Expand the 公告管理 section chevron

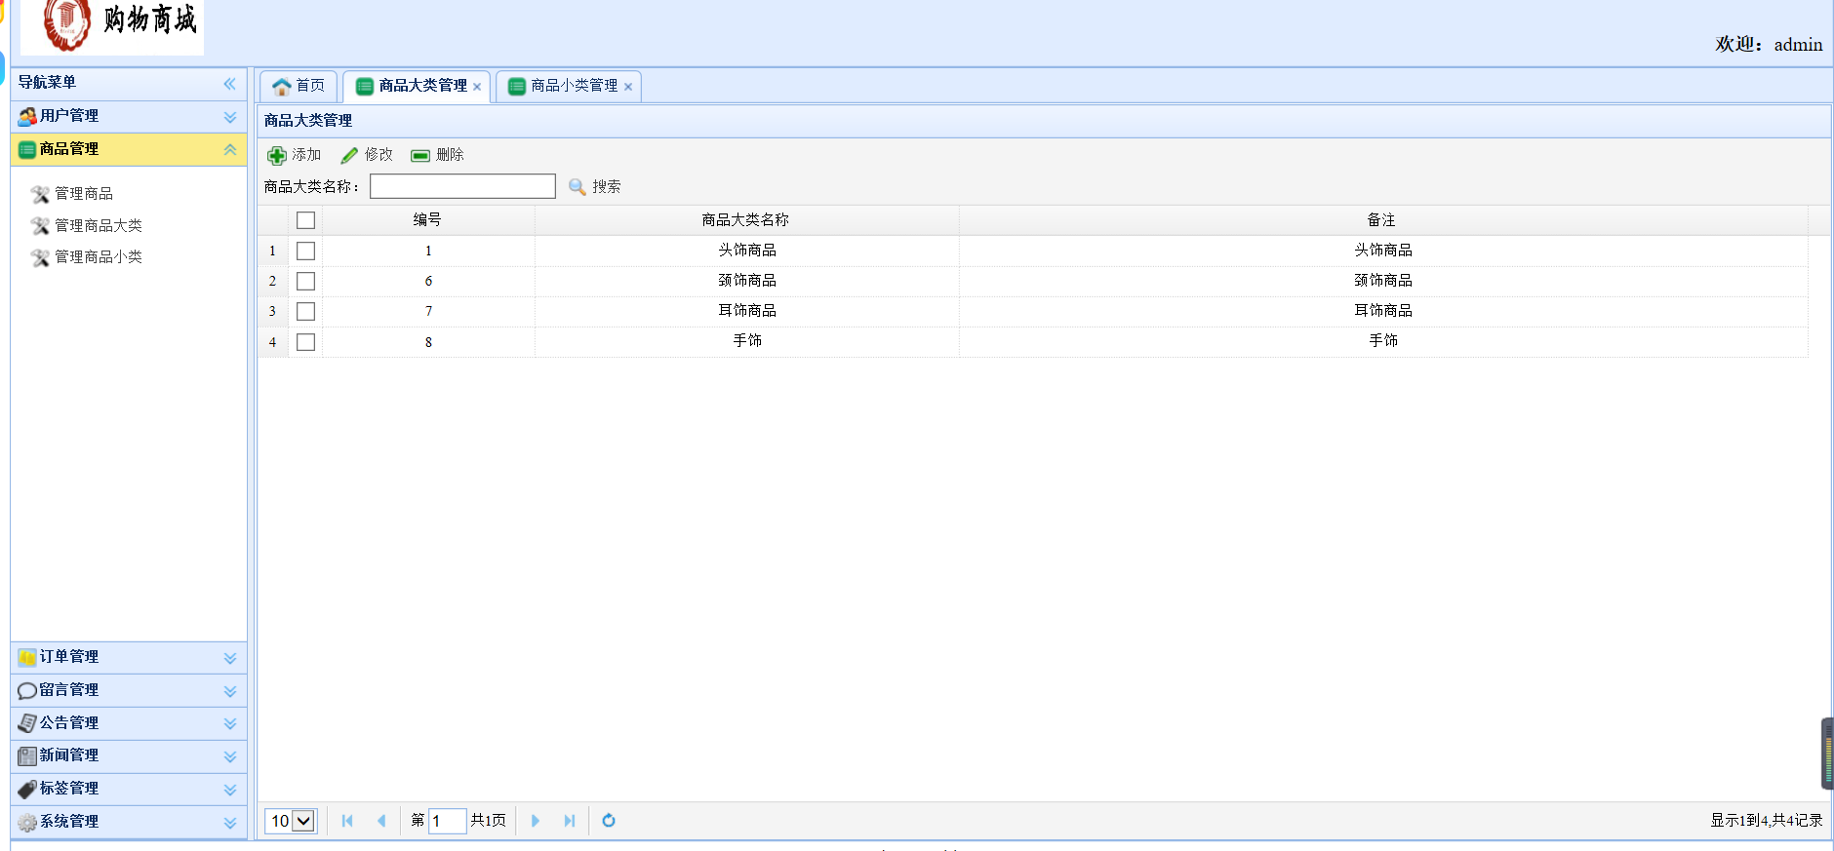(230, 723)
